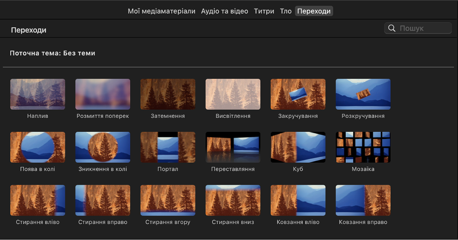Click the Затемнення label text
Image resolution: width=458 pixels, height=240 pixels.
(x=168, y=116)
